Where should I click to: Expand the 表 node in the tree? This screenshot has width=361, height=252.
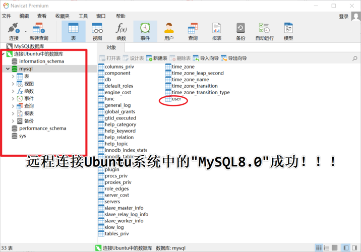(x=13, y=77)
